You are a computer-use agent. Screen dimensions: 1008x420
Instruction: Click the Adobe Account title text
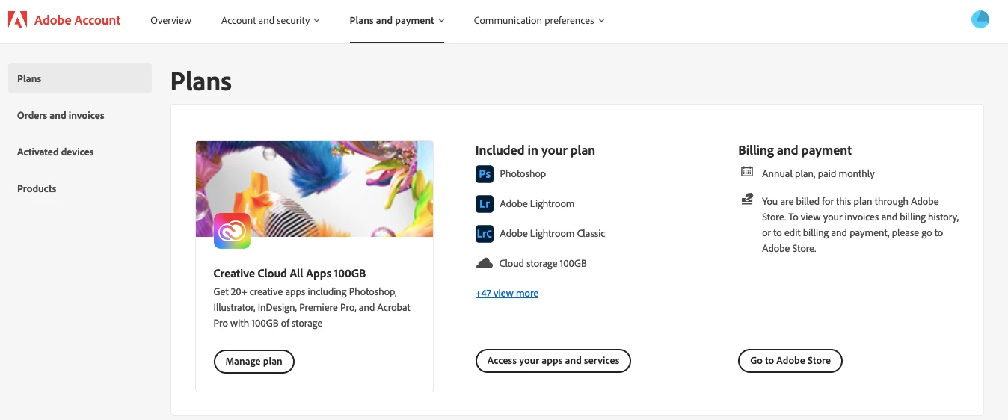point(78,20)
